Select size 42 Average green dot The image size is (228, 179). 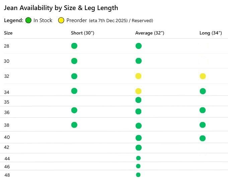tap(139, 147)
